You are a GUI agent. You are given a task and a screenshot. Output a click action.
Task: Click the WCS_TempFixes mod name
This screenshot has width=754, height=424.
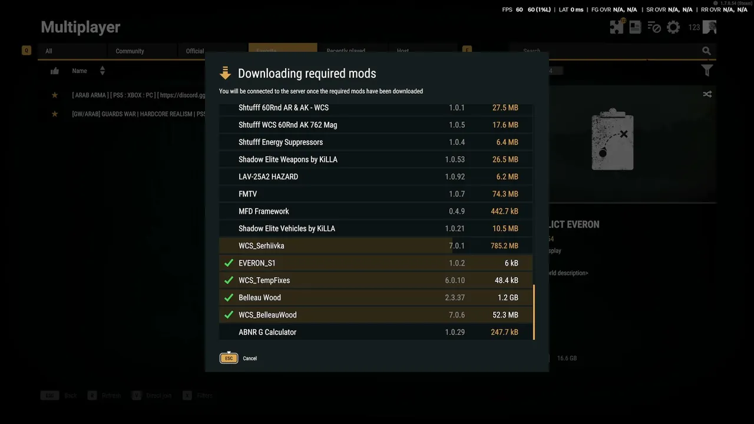(x=264, y=280)
